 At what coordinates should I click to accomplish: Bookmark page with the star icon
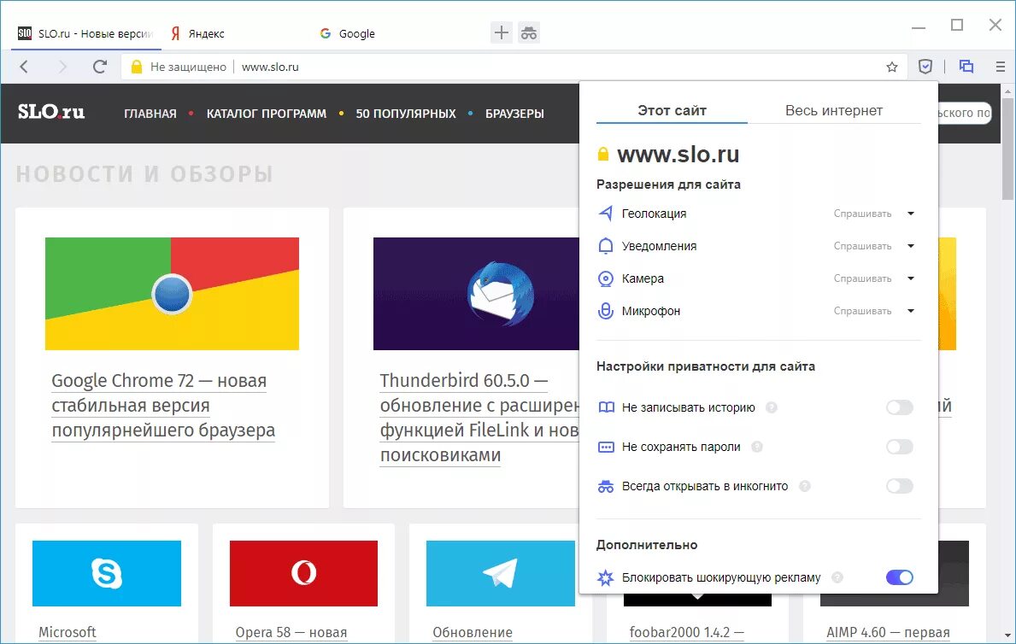[891, 67]
